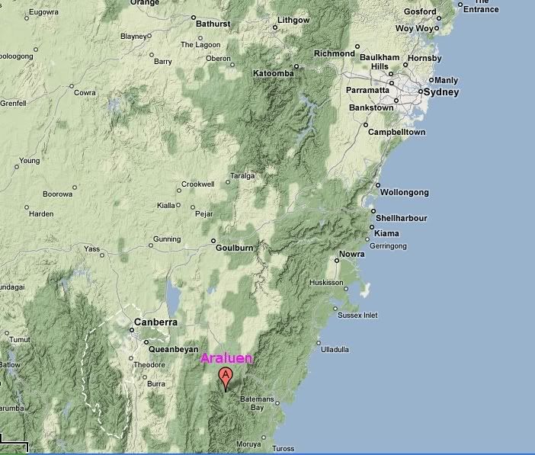The height and width of the screenshot is (455, 535).
Task: Click the Richmond label
Action: [x=335, y=53]
